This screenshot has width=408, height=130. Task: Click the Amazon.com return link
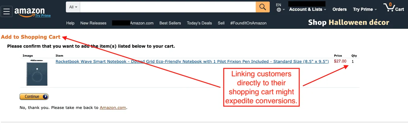[113, 108]
